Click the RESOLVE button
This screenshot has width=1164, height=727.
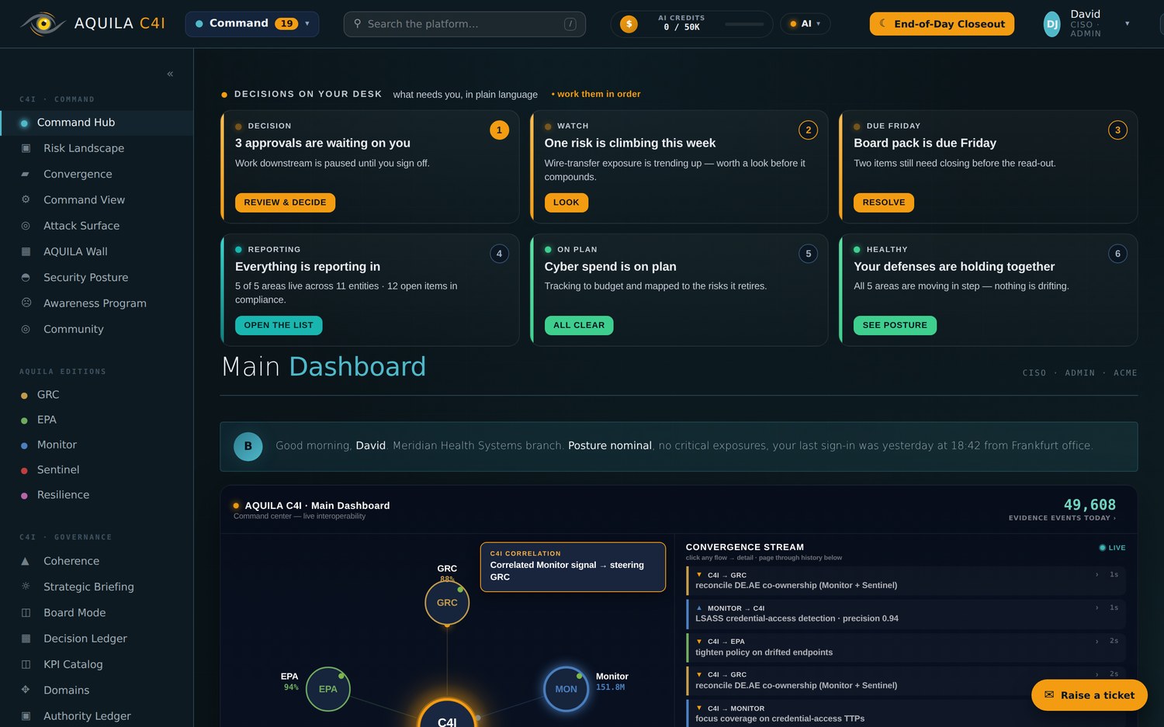pos(884,203)
